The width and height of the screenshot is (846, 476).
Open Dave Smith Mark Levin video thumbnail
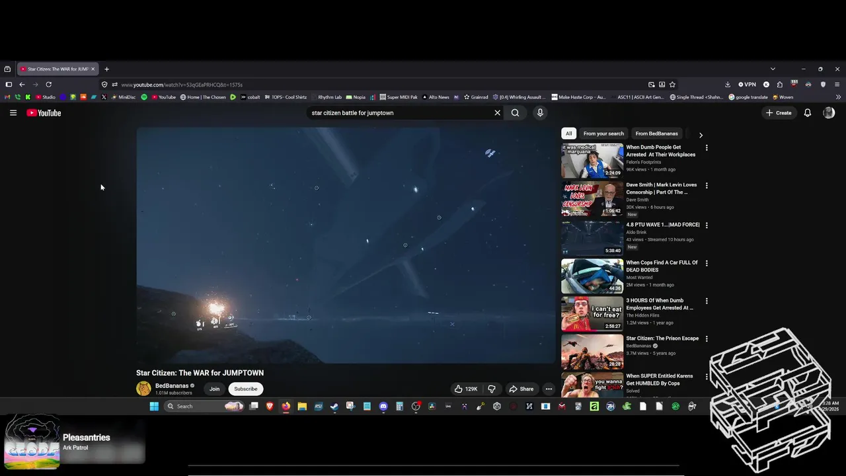592,199
